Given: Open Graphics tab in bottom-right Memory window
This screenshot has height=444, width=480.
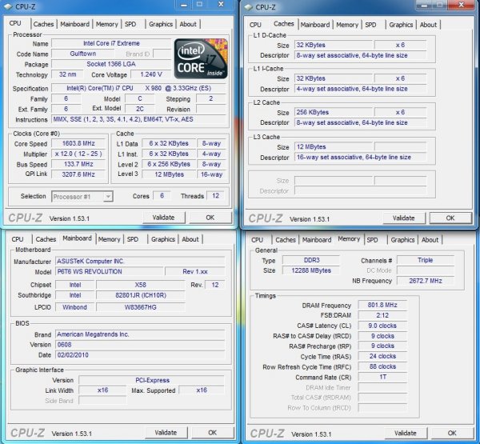Looking at the screenshot, I should 402,240.
